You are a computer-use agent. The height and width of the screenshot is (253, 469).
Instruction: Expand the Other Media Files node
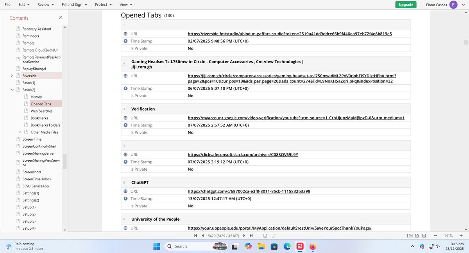[x=20, y=132]
